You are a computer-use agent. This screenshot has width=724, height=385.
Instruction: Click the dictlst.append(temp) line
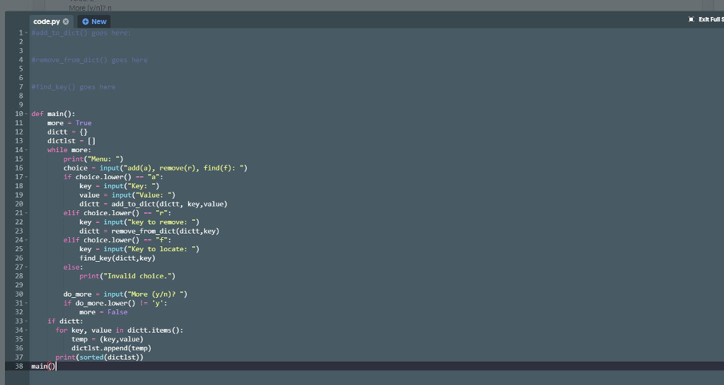tap(111, 348)
